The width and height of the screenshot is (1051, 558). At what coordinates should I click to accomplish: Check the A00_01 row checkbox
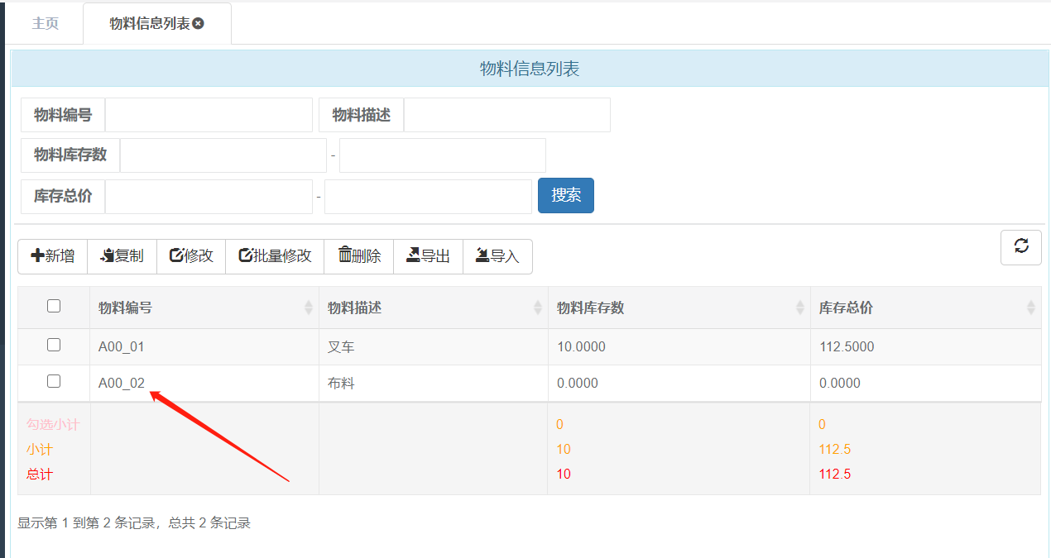(x=54, y=345)
